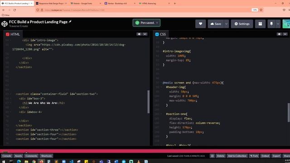This screenshot has height=163, width=290.
Task: Go back in browser history
Action: [4, 10]
